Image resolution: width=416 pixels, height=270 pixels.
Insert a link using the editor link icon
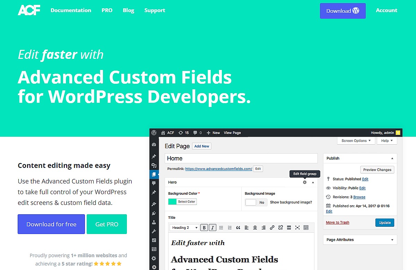click(x=272, y=227)
